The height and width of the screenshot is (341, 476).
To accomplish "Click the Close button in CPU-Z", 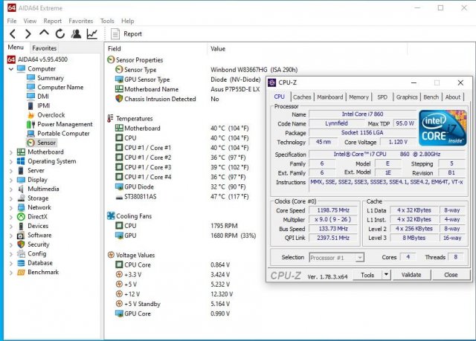I will pyautogui.click(x=451, y=275).
